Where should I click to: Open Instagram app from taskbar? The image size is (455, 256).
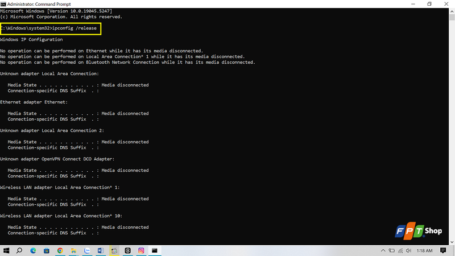pyautogui.click(x=141, y=250)
